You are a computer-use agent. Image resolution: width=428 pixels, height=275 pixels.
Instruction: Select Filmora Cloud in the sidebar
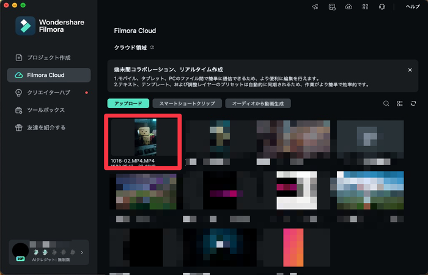pyautogui.click(x=48, y=75)
